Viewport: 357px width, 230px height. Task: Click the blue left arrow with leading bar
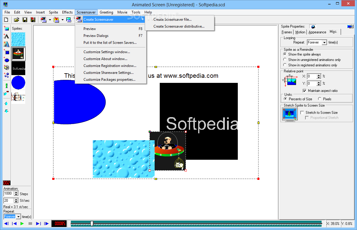coord(14,224)
